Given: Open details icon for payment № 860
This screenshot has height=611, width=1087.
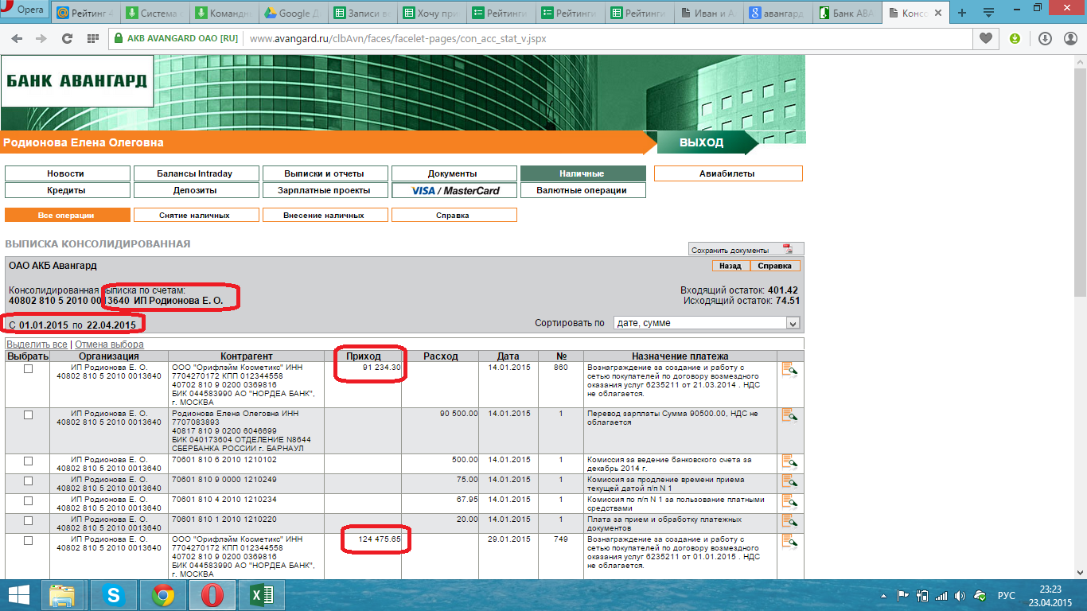Looking at the screenshot, I should tap(789, 370).
